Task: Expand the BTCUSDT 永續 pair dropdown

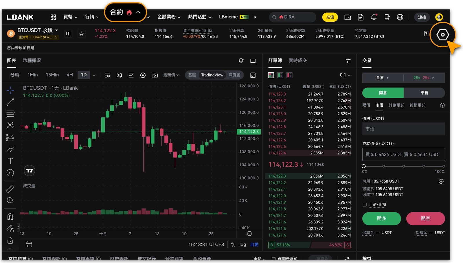Action: [x=56, y=30]
